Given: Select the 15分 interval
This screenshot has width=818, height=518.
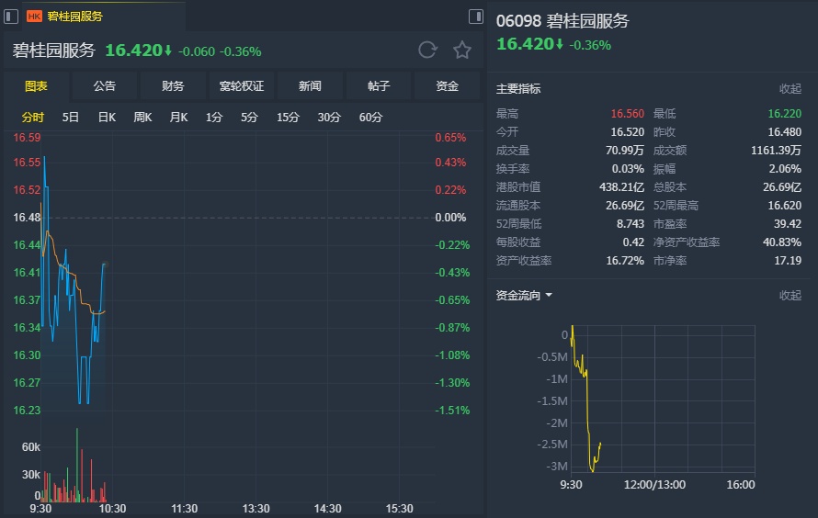Looking at the screenshot, I should click(x=288, y=118).
